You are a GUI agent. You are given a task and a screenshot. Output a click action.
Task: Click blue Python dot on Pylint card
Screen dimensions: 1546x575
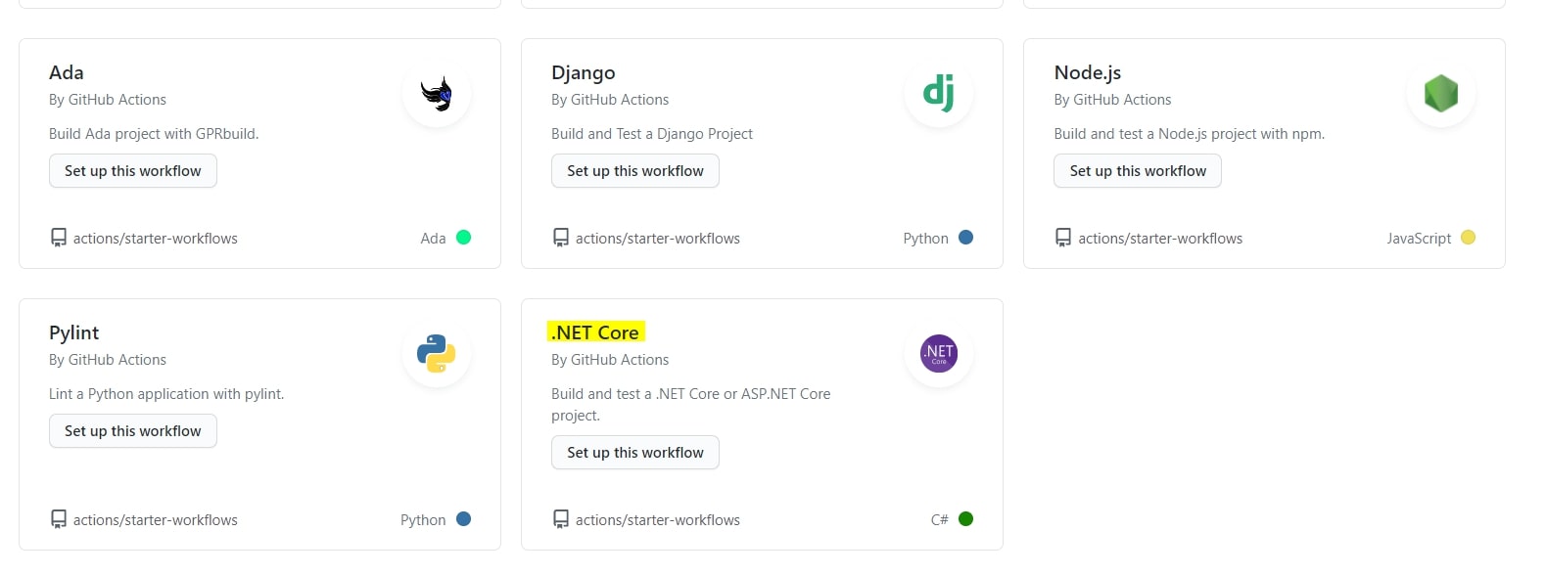pos(464,518)
